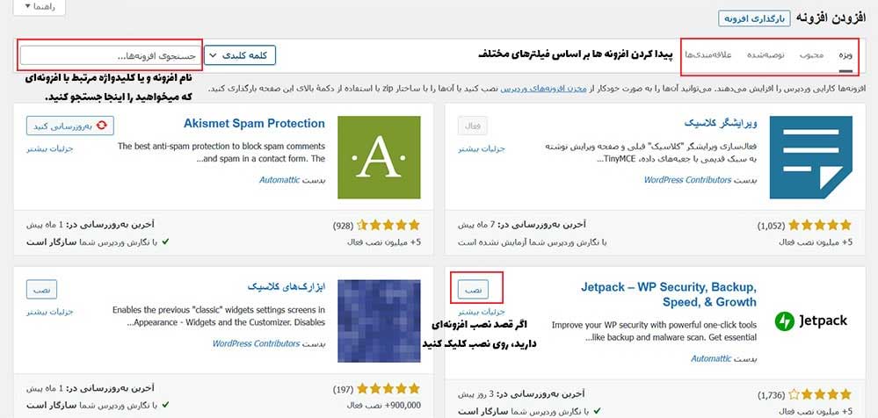Switch to the محبوب tab
Screen dimensions: 878x418
tap(811, 54)
